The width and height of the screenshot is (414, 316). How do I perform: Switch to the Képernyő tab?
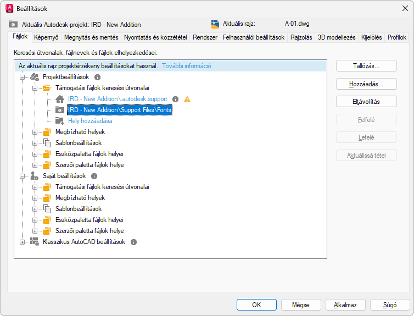[46, 37]
